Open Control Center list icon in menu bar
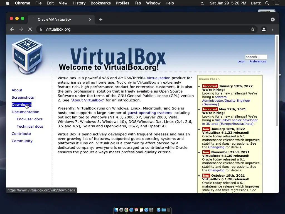 [276, 3]
